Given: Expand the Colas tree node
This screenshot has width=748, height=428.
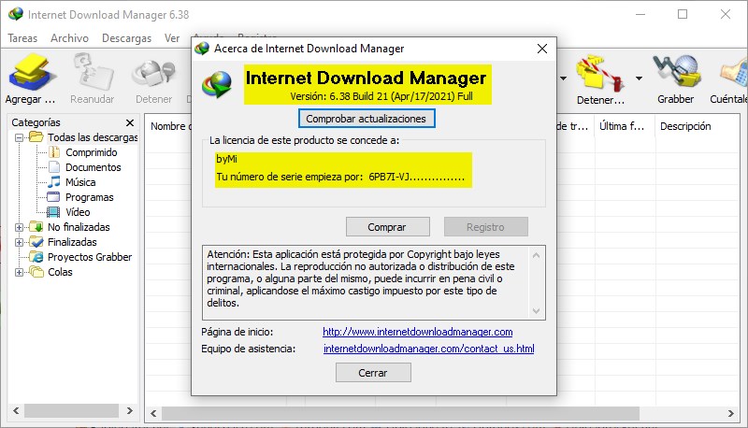Looking at the screenshot, I should pos(19,272).
